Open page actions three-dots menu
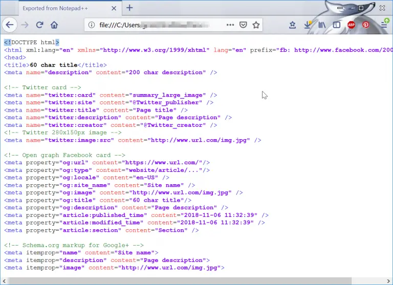 click(230, 25)
